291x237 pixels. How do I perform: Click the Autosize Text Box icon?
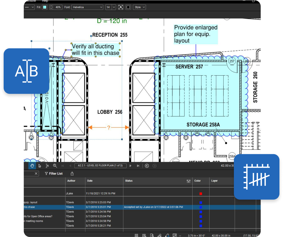click(121, 7)
